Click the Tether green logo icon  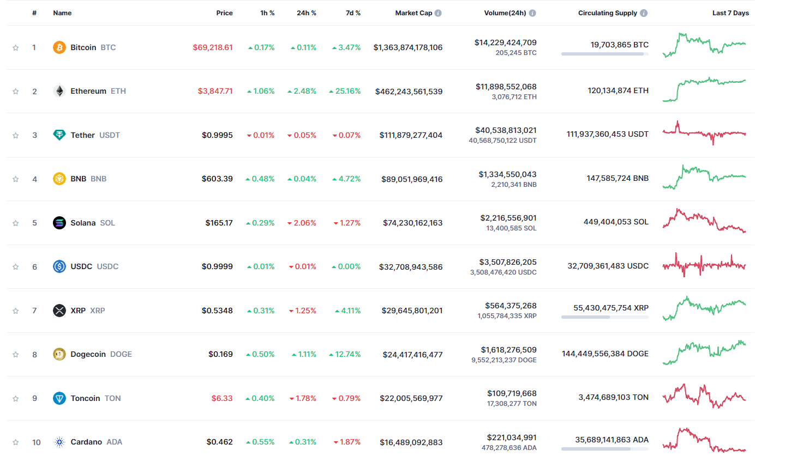(x=59, y=135)
